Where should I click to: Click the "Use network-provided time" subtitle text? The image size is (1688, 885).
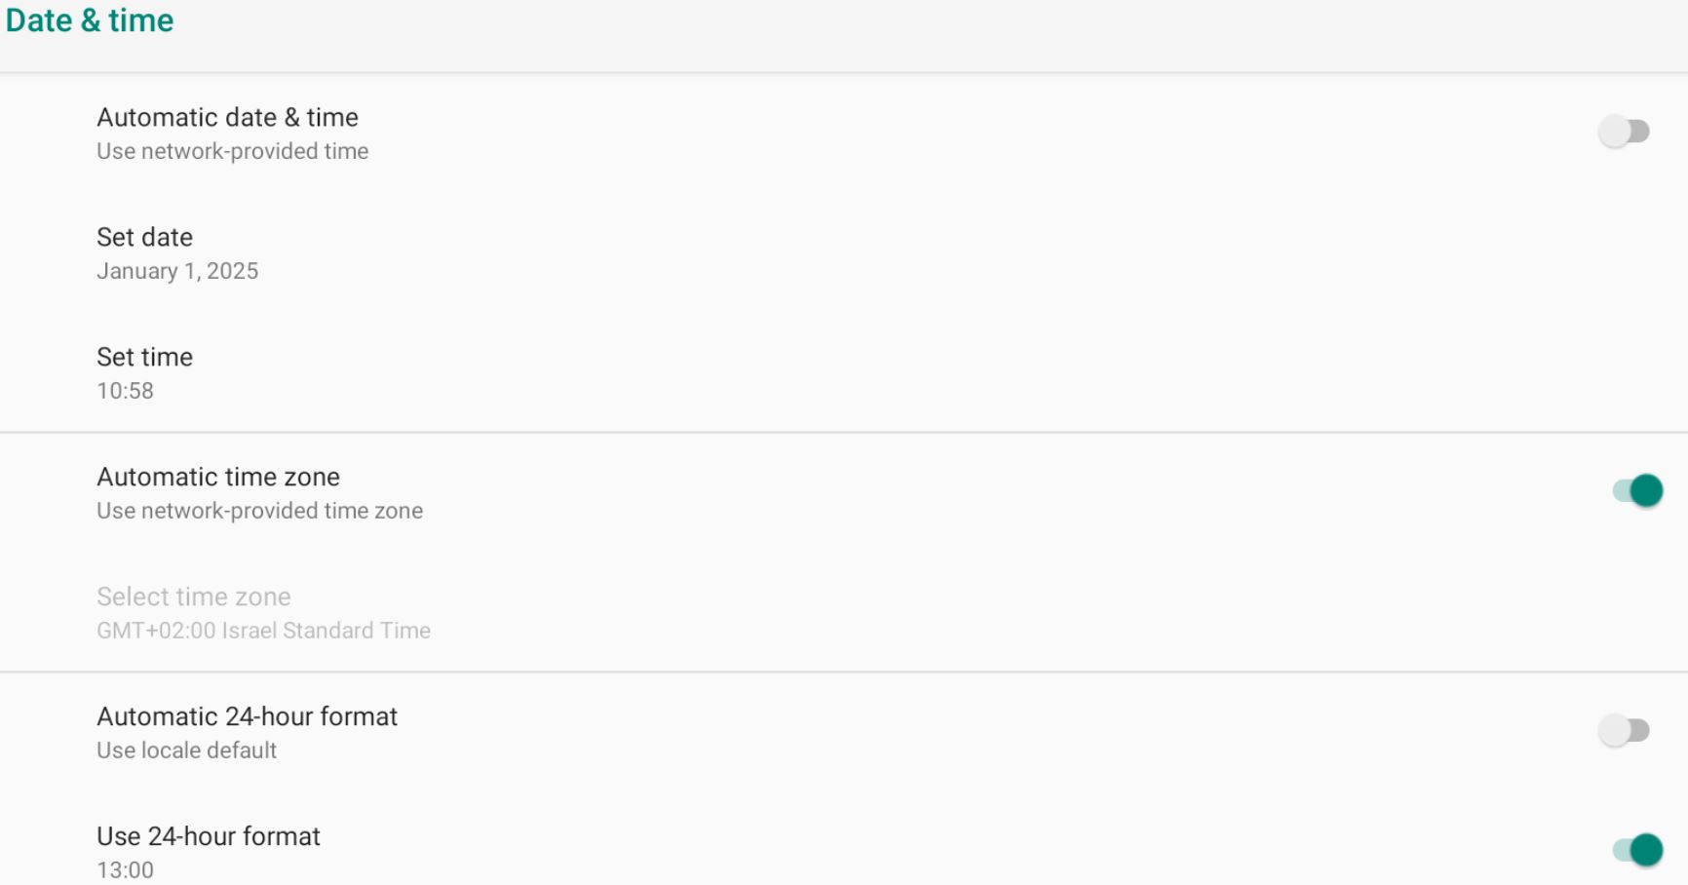click(x=232, y=151)
